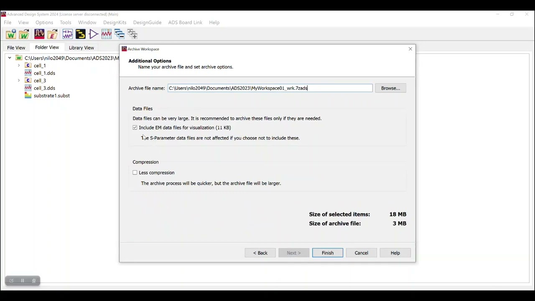This screenshot has height=301, width=535.
Task: Open the File menu
Action: point(8,23)
